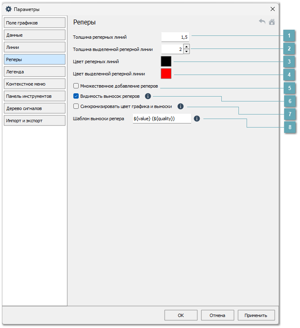The height and width of the screenshot is (328, 300).
Task: Click the home reset-to-defaults icon
Action: (272, 22)
